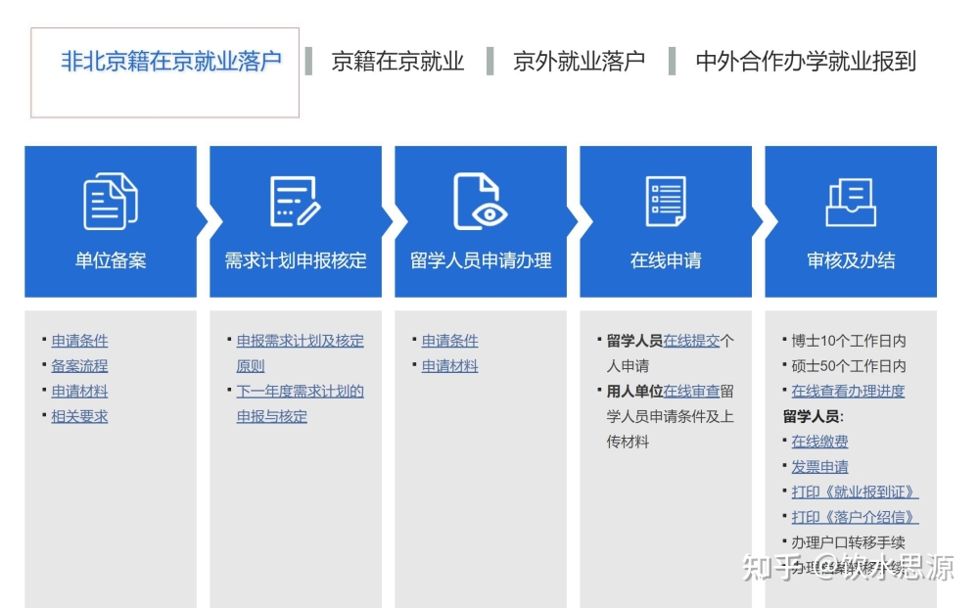Select the 单位备案 step label
979x608 pixels.
point(111,260)
